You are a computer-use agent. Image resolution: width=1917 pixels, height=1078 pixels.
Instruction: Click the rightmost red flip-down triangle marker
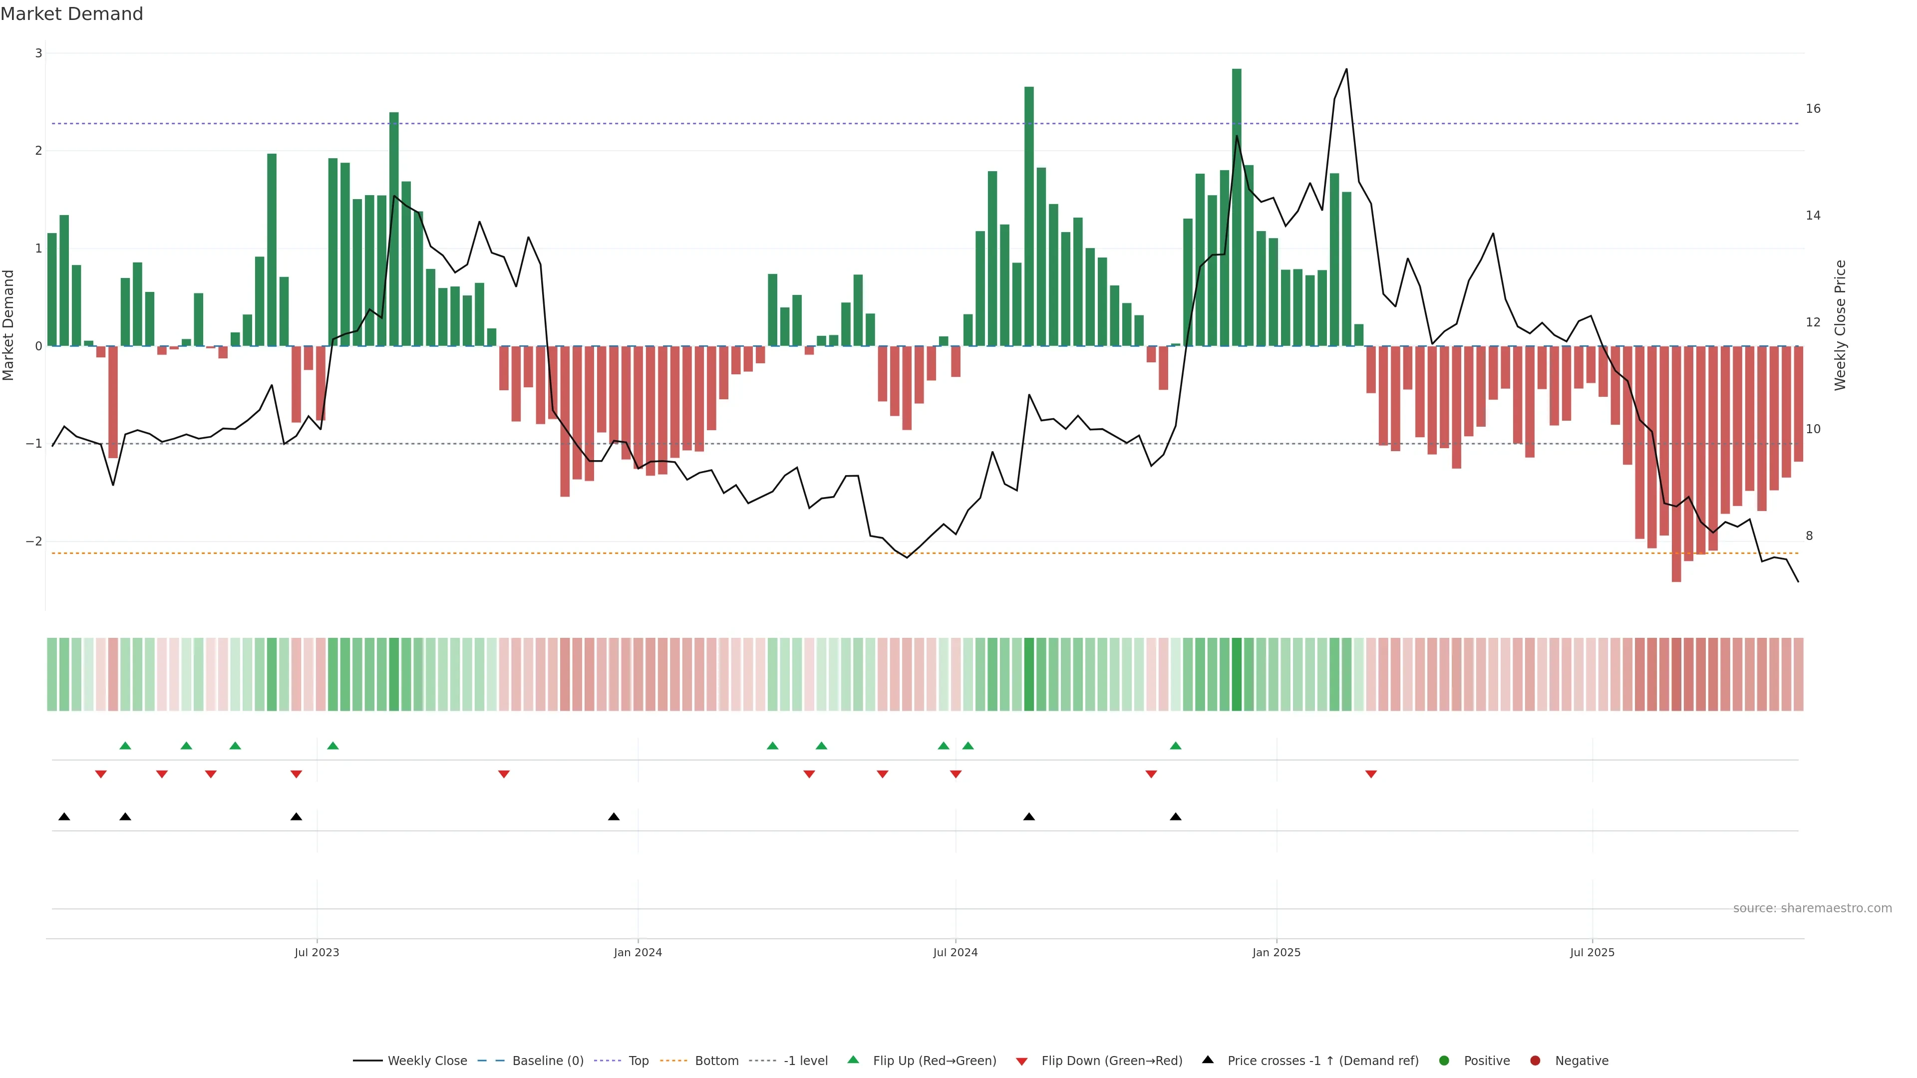[x=1371, y=775]
